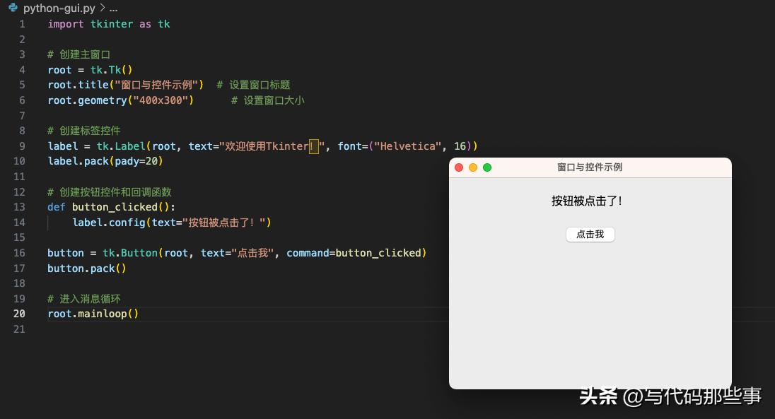The width and height of the screenshot is (775, 419).
Task: Maximize the Tk window with green button
Action: tap(487, 167)
